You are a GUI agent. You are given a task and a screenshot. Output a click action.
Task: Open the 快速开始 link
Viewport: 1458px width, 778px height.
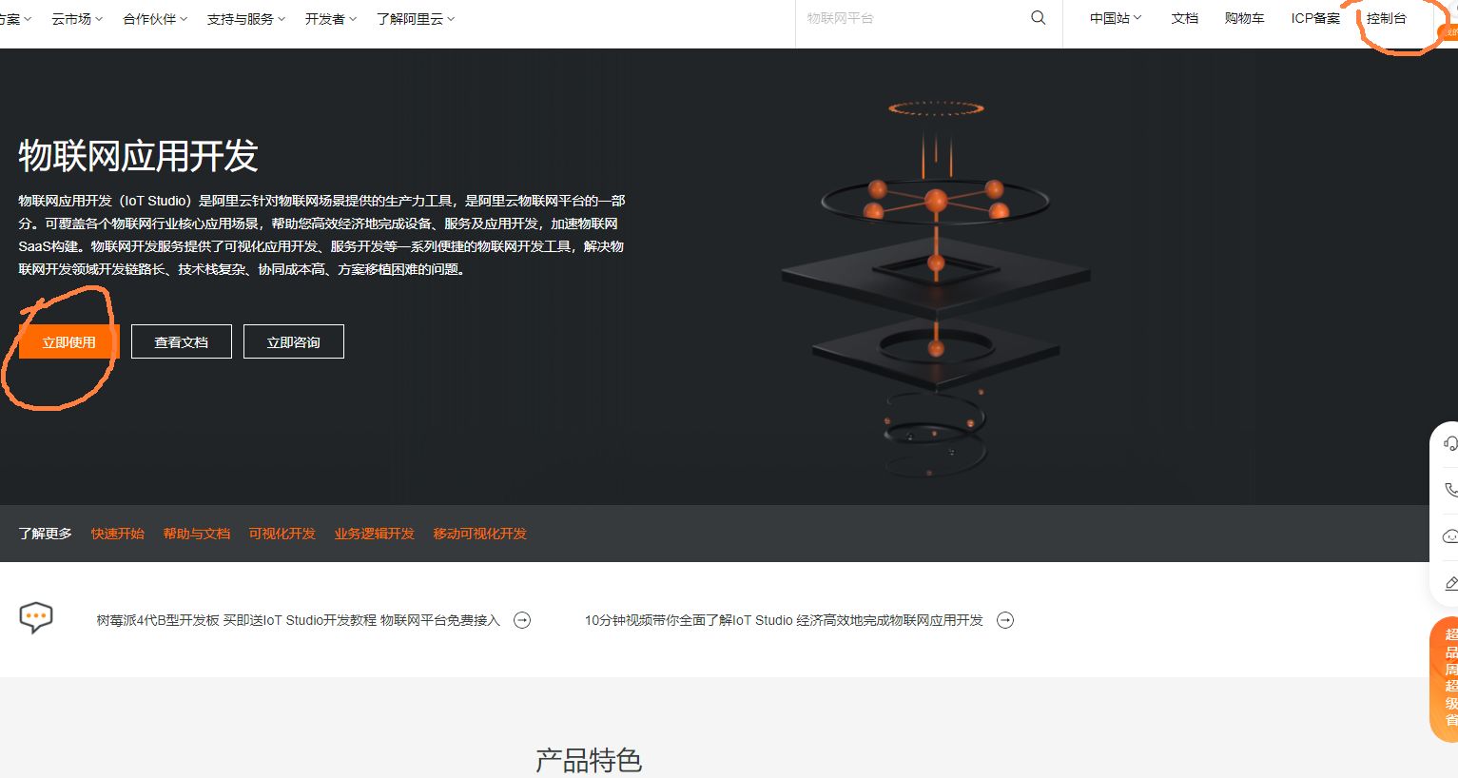pyautogui.click(x=118, y=534)
